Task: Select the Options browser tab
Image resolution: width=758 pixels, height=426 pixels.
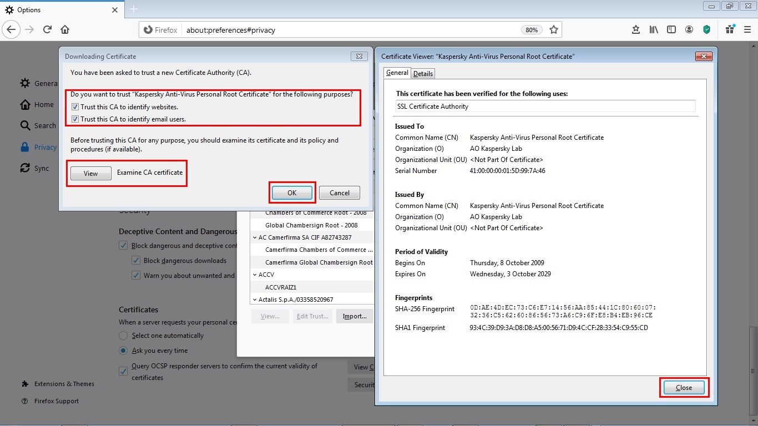Action: [62, 10]
